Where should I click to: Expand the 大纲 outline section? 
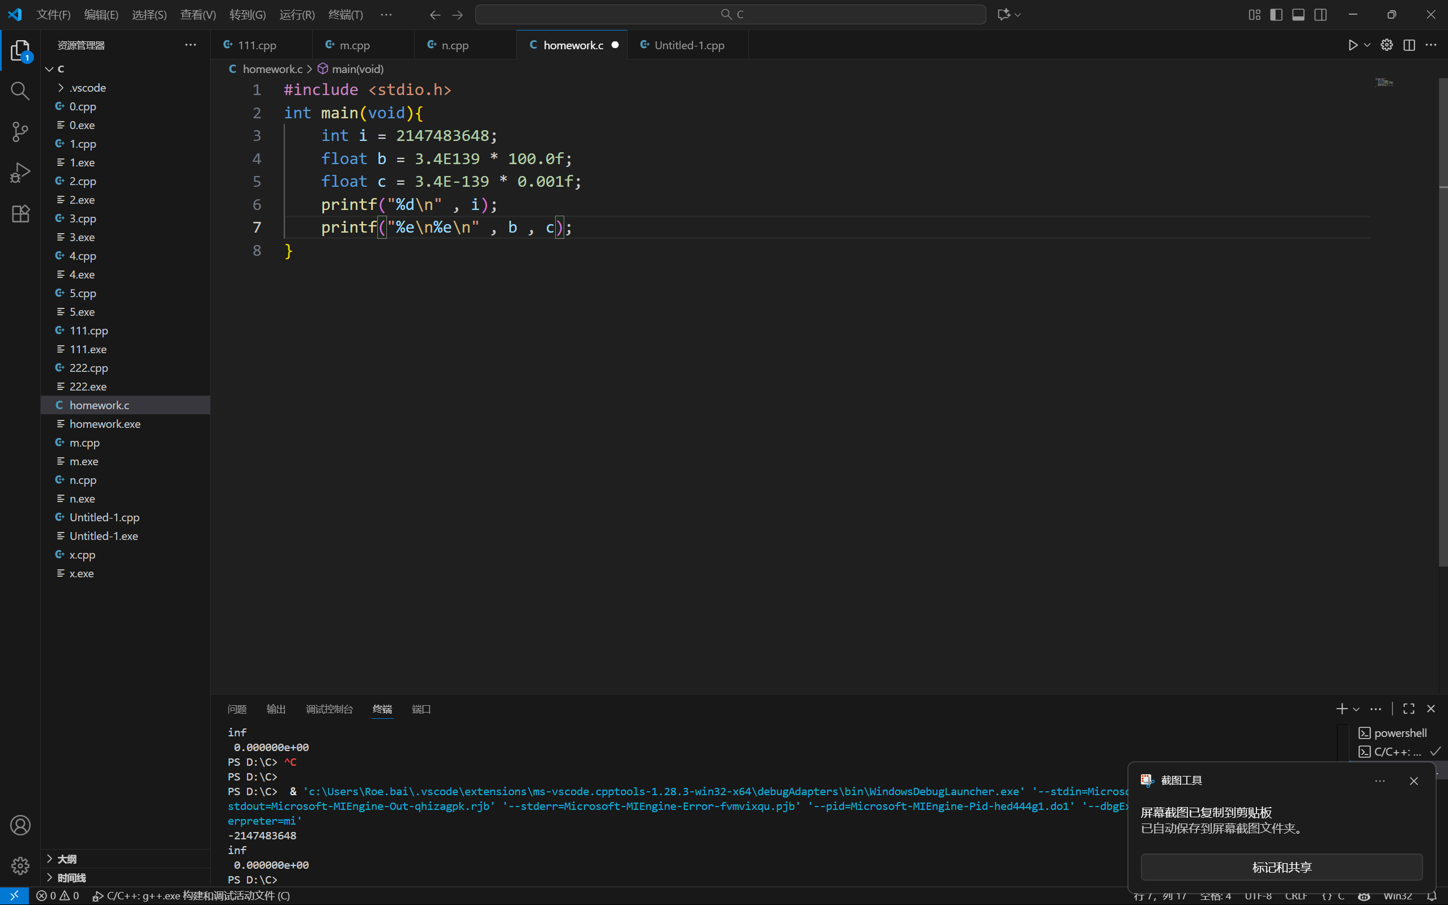tap(66, 859)
